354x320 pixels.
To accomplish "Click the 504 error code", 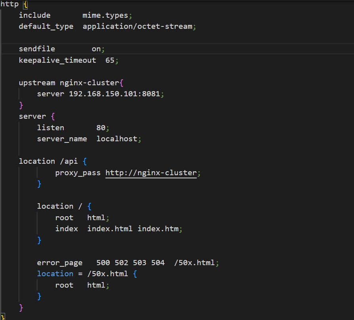I will (158, 263).
